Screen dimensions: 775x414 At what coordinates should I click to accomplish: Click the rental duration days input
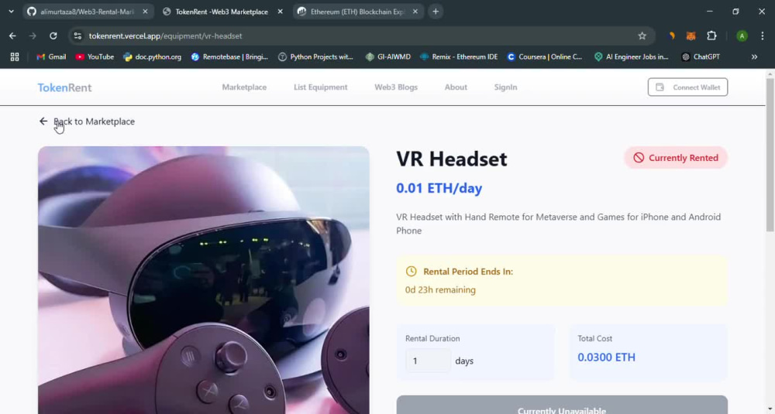click(x=428, y=361)
